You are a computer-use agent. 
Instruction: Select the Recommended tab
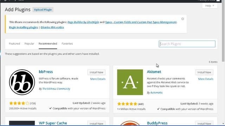click(48, 43)
